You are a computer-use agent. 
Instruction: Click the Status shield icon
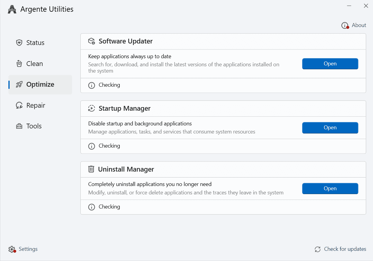click(x=19, y=43)
